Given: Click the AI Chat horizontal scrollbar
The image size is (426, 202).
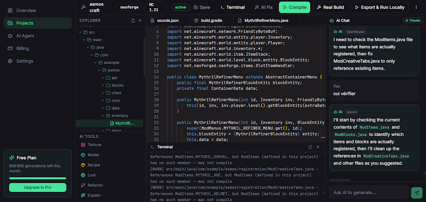Looking at the screenshot, I should click(340, 180).
